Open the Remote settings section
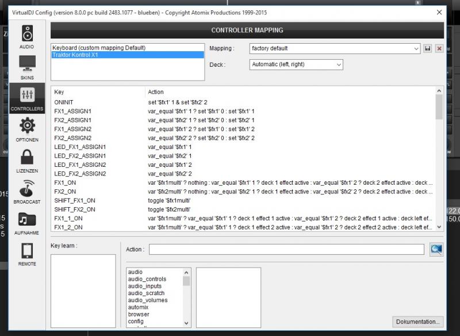Screen dimensions: 460x336 [27, 254]
